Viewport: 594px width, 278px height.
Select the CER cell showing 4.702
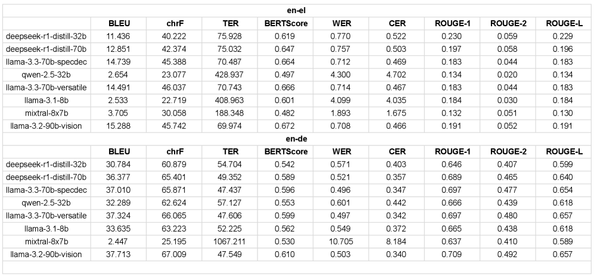pos(396,75)
